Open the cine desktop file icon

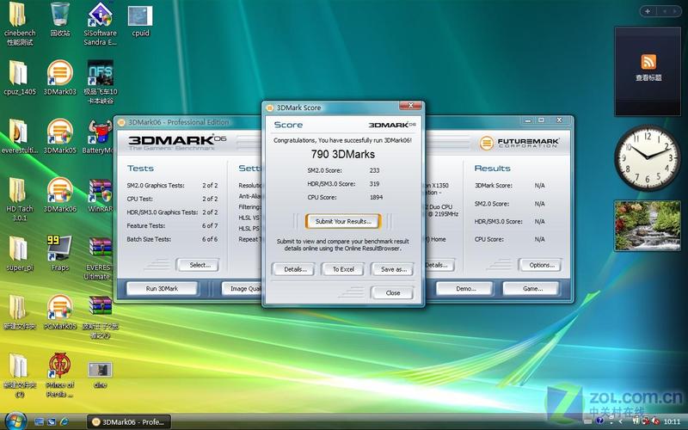pos(100,370)
